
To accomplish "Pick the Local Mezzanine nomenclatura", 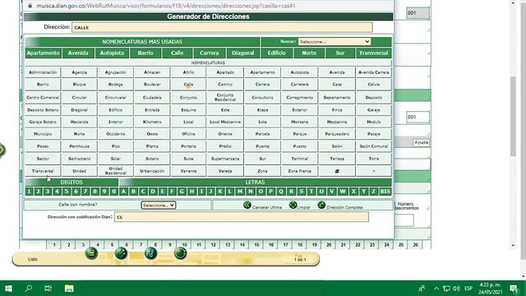I will pyautogui.click(x=225, y=122).
